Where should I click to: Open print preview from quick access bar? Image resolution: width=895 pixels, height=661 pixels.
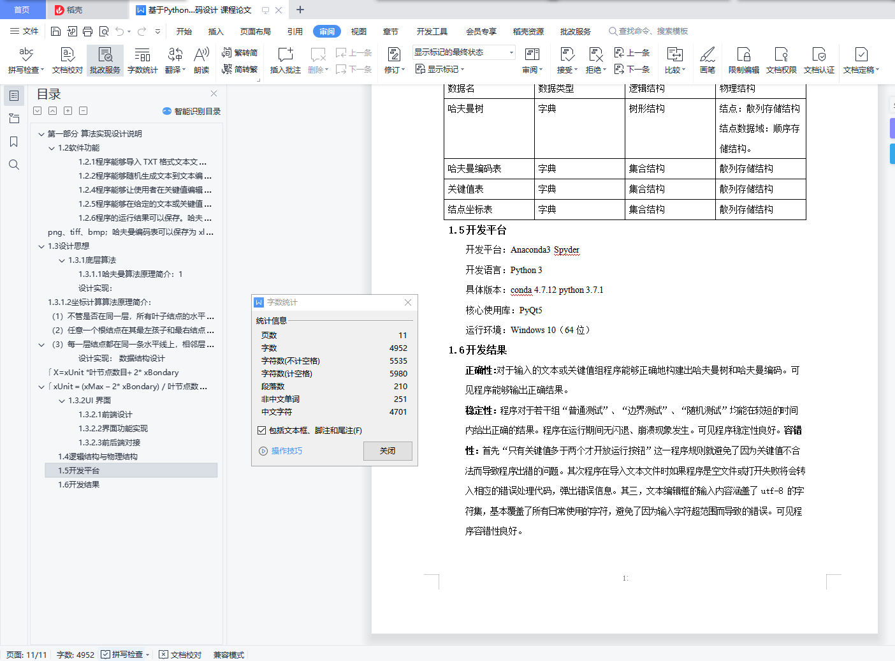point(104,31)
